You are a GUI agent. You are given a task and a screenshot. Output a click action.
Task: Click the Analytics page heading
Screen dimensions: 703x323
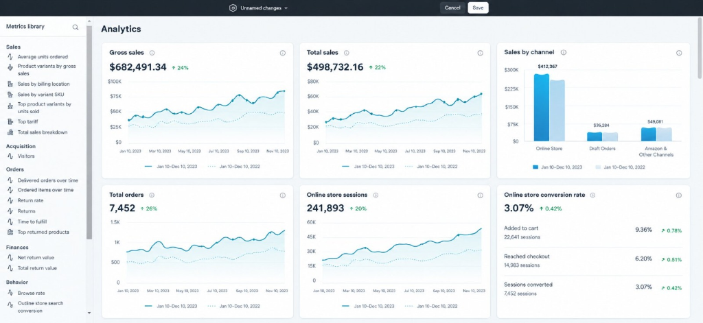click(x=121, y=29)
